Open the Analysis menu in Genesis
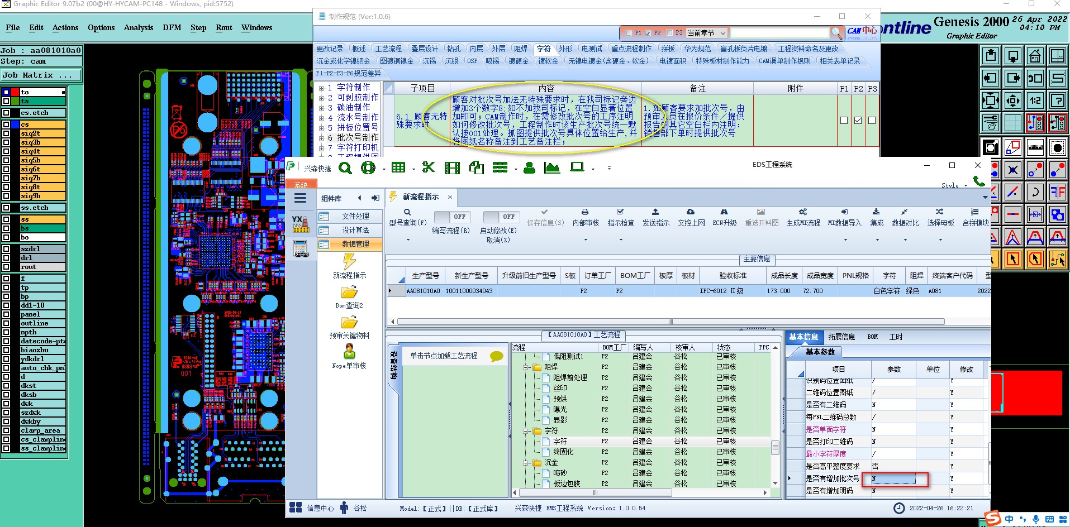The height and width of the screenshot is (527, 1070). pos(139,27)
